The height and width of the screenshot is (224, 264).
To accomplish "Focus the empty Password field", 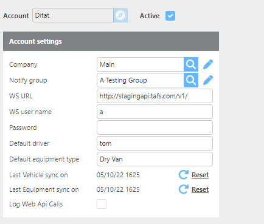I will (155, 127).
